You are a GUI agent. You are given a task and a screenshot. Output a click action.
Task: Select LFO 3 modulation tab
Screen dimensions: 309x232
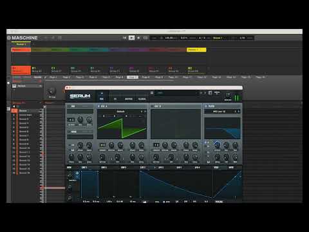pos(179,168)
